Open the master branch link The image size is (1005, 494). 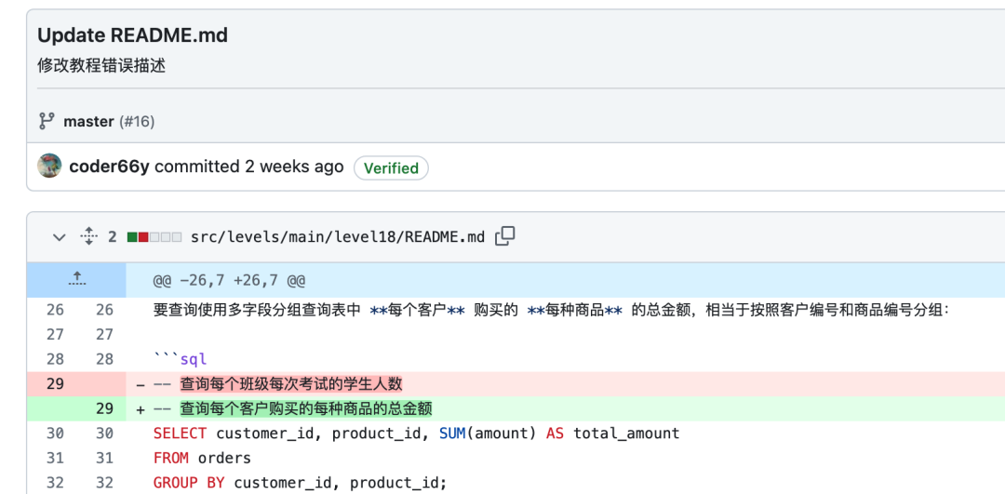(88, 122)
